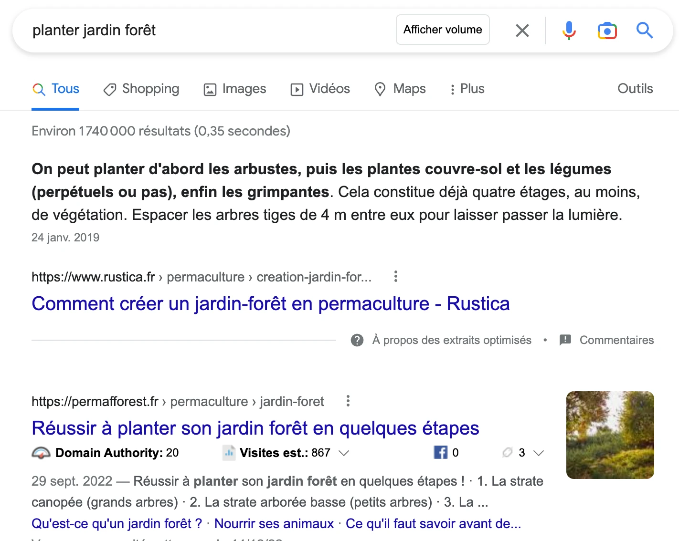679x541 pixels.
Task: Open the Rustica jardin-forêt permaculture result
Action: [271, 304]
